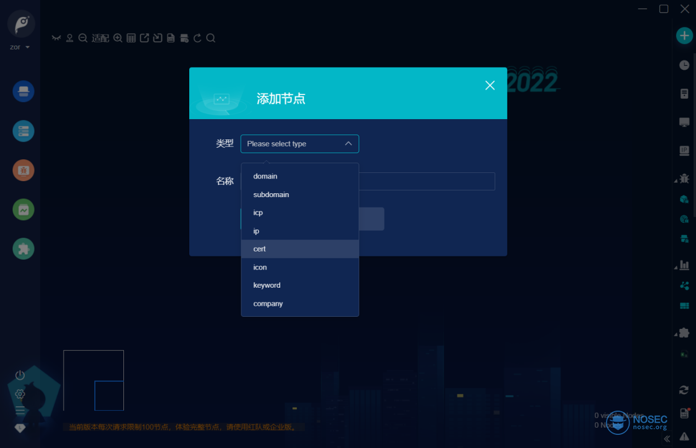
Task: Click the teal share-nodes icon in right panel
Action: pyautogui.click(x=684, y=285)
